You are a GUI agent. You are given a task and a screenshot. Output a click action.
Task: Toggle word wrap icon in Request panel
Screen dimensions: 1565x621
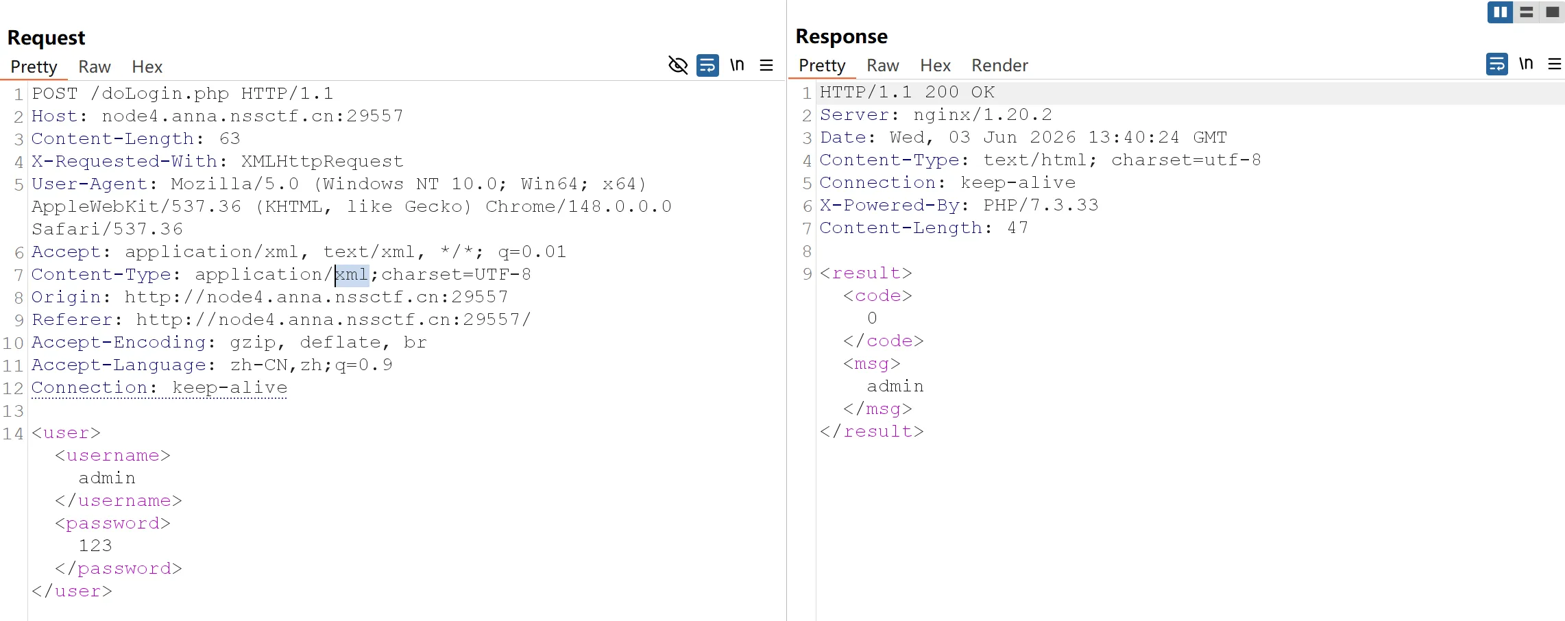tap(707, 65)
